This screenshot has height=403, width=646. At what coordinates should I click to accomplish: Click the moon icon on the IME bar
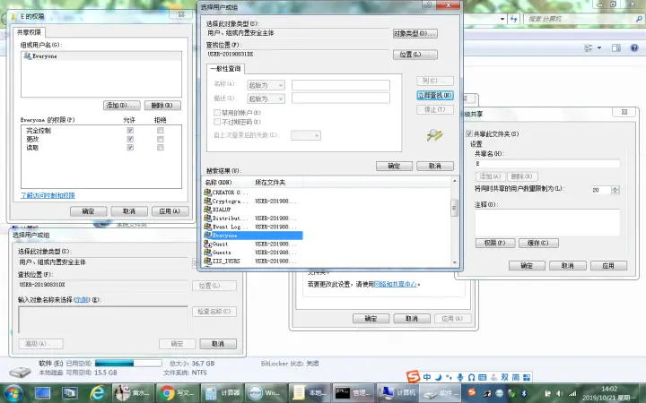[x=438, y=377]
